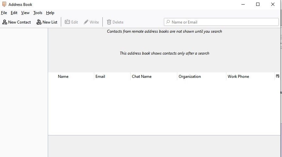Screen dimensions: 282x157
Task: Click the Edit contact card toolbar button
Action: 71,22
